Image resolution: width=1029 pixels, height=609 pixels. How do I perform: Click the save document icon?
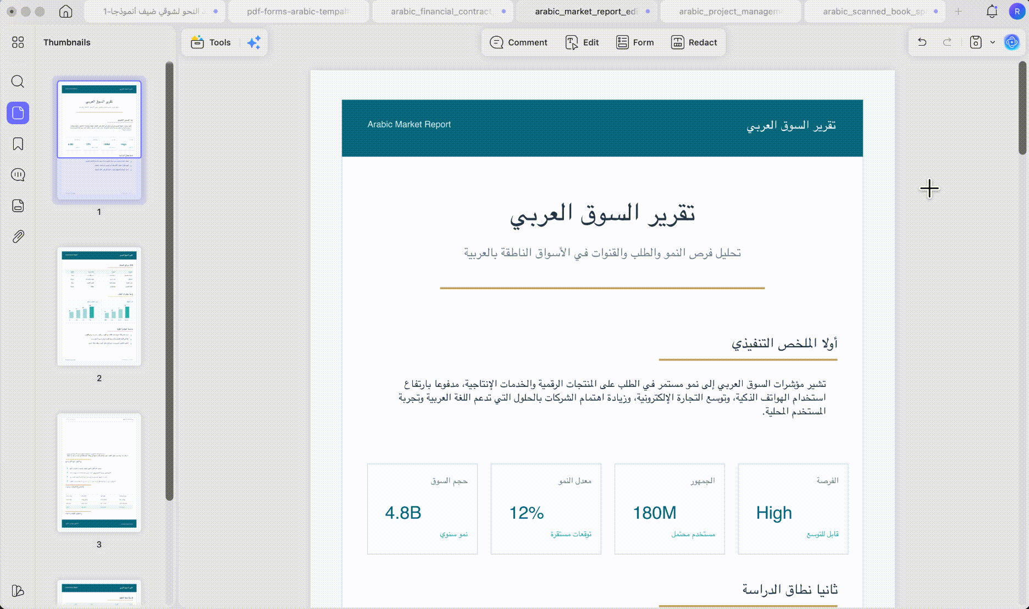tap(976, 42)
